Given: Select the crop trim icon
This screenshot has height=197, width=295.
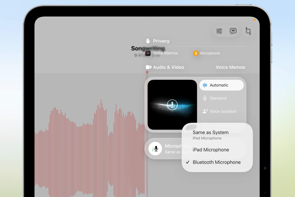Looking at the screenshot, I should click(248, 31).
